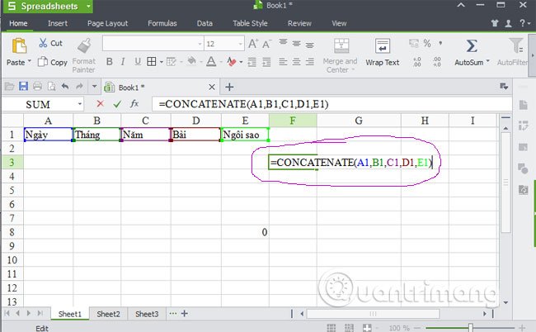Click the decrease indent icon
Viewport: 536px width, 332px height.
tap(252, 62)
